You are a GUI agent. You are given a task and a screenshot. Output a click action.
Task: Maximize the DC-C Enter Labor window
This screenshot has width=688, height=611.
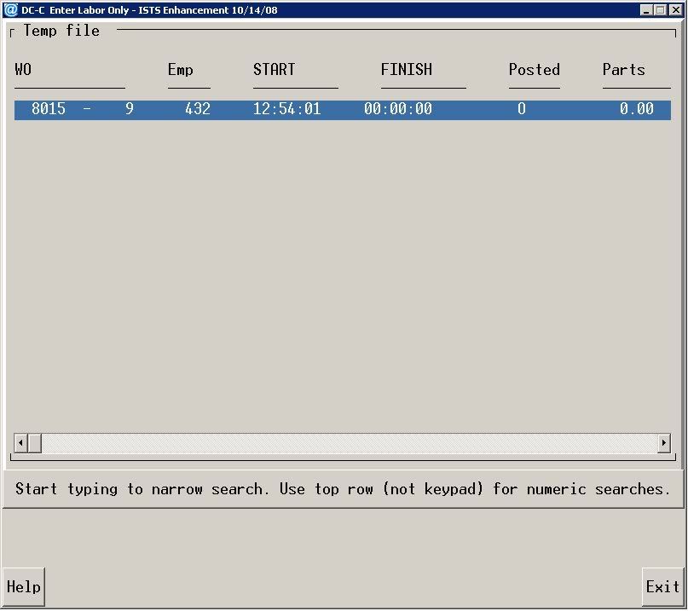pos(660,9)
